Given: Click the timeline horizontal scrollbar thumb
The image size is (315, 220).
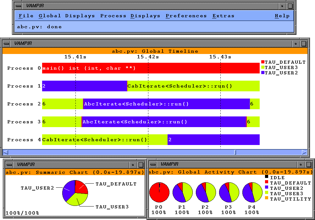Looking at the screenshot, I should [x=235, y=152].
